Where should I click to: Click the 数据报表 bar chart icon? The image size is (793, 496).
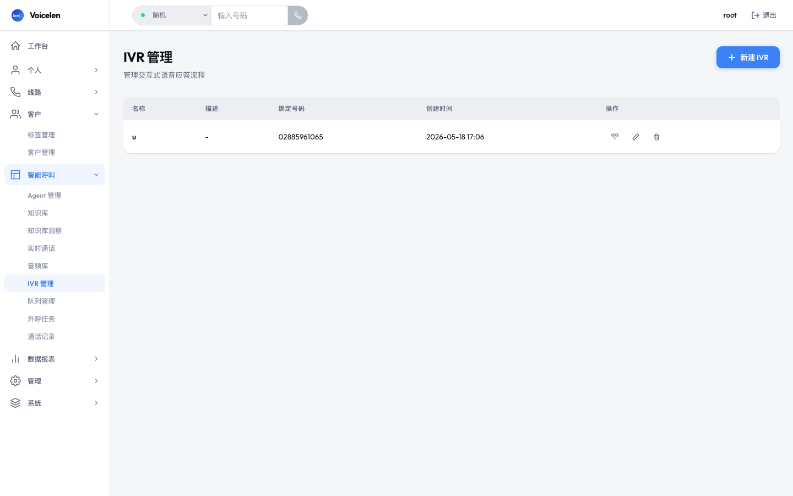click(x=15, y=359)
